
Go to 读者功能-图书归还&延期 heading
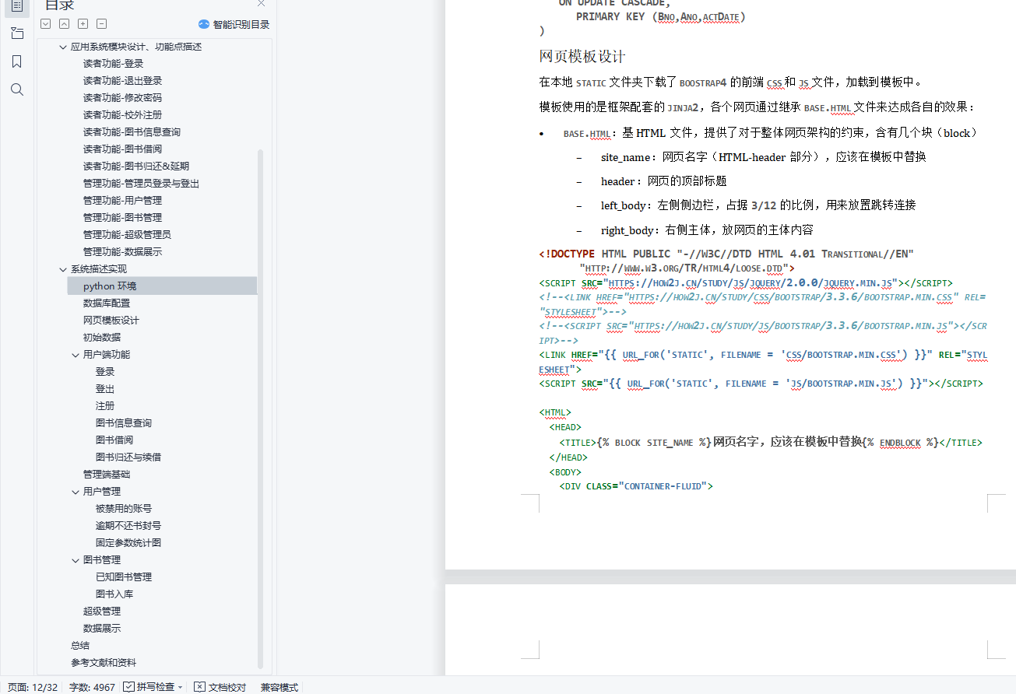click(136, 166)
